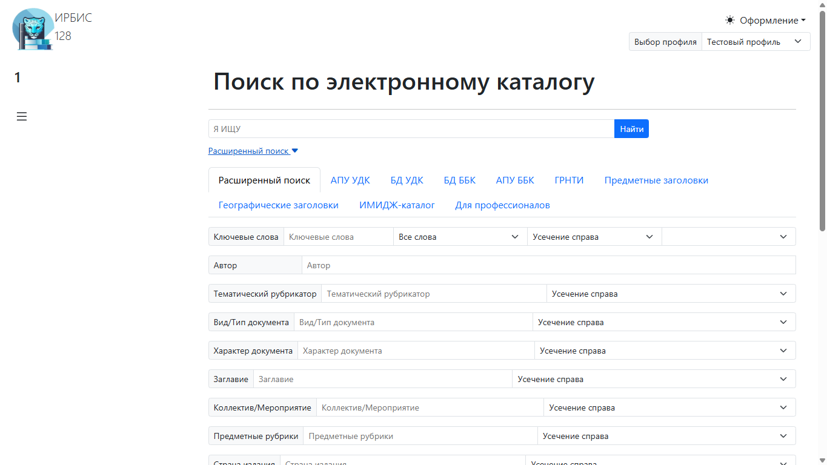This screenshot has height=465, width=827.
Task: Expand the Все слова dropdown
Action: [460, 237]
